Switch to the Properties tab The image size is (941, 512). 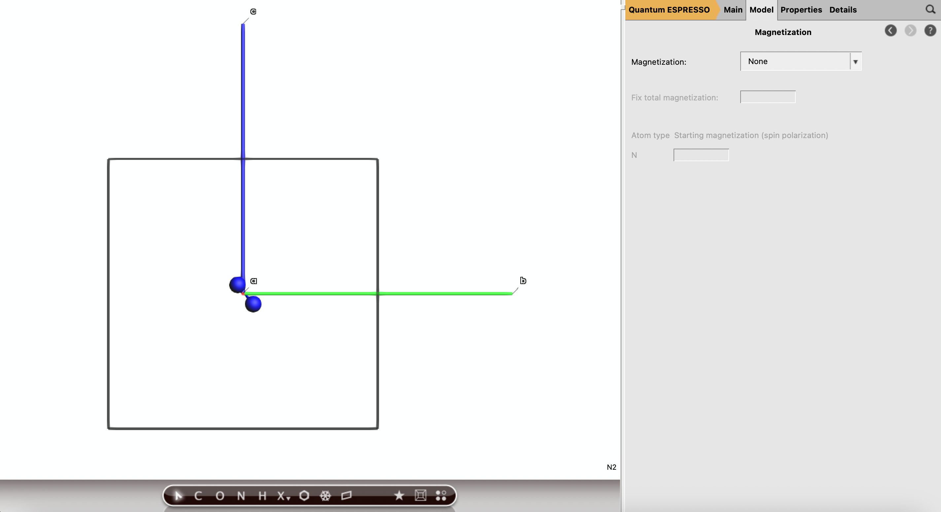pos(801,10)
